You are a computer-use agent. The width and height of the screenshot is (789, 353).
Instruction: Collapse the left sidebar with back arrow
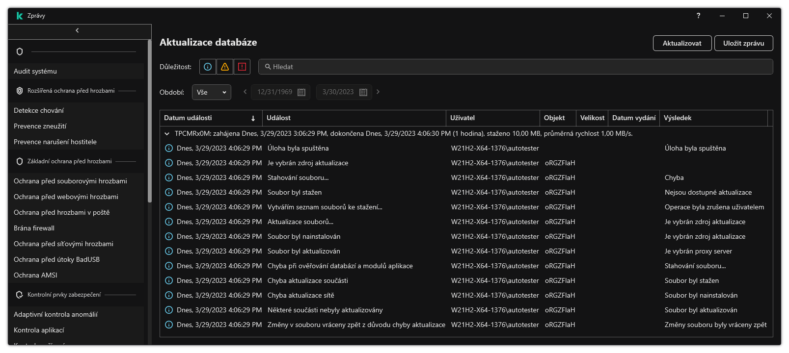[77, 30]
